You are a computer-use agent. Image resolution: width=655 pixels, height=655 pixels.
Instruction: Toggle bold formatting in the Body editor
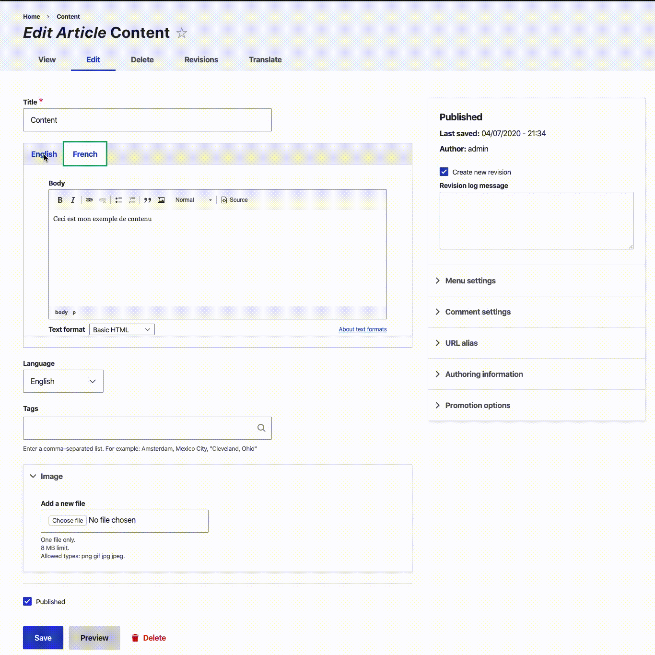(x=60, y=200)
